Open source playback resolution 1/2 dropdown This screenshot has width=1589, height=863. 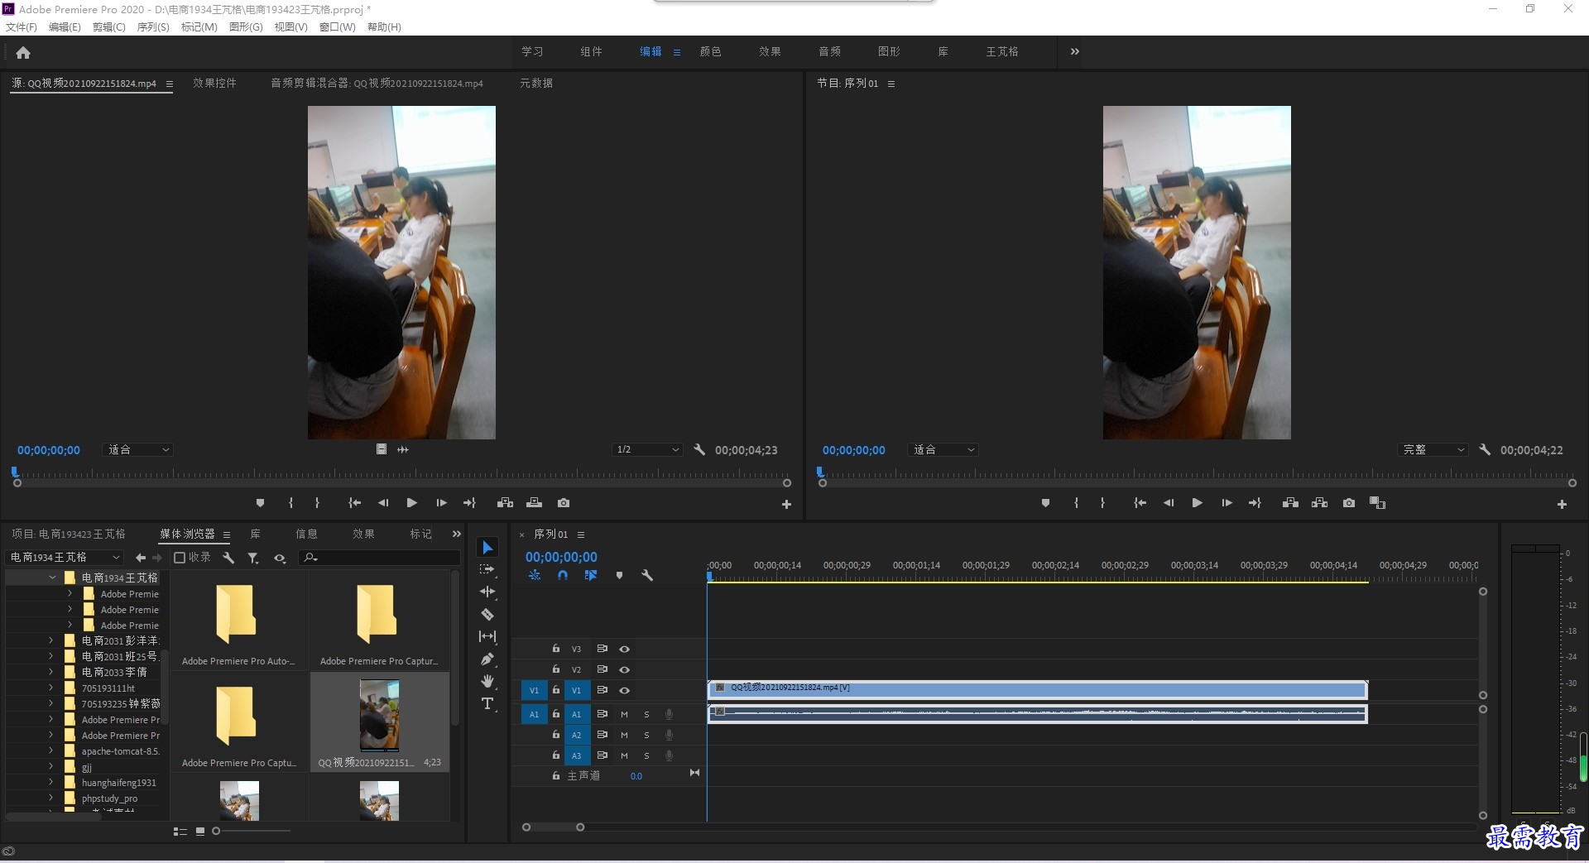coord(647,449)
